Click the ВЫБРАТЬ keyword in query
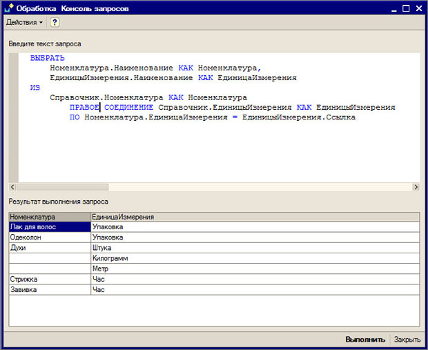This screenshot has height=350, width=428. coord(48,58)
